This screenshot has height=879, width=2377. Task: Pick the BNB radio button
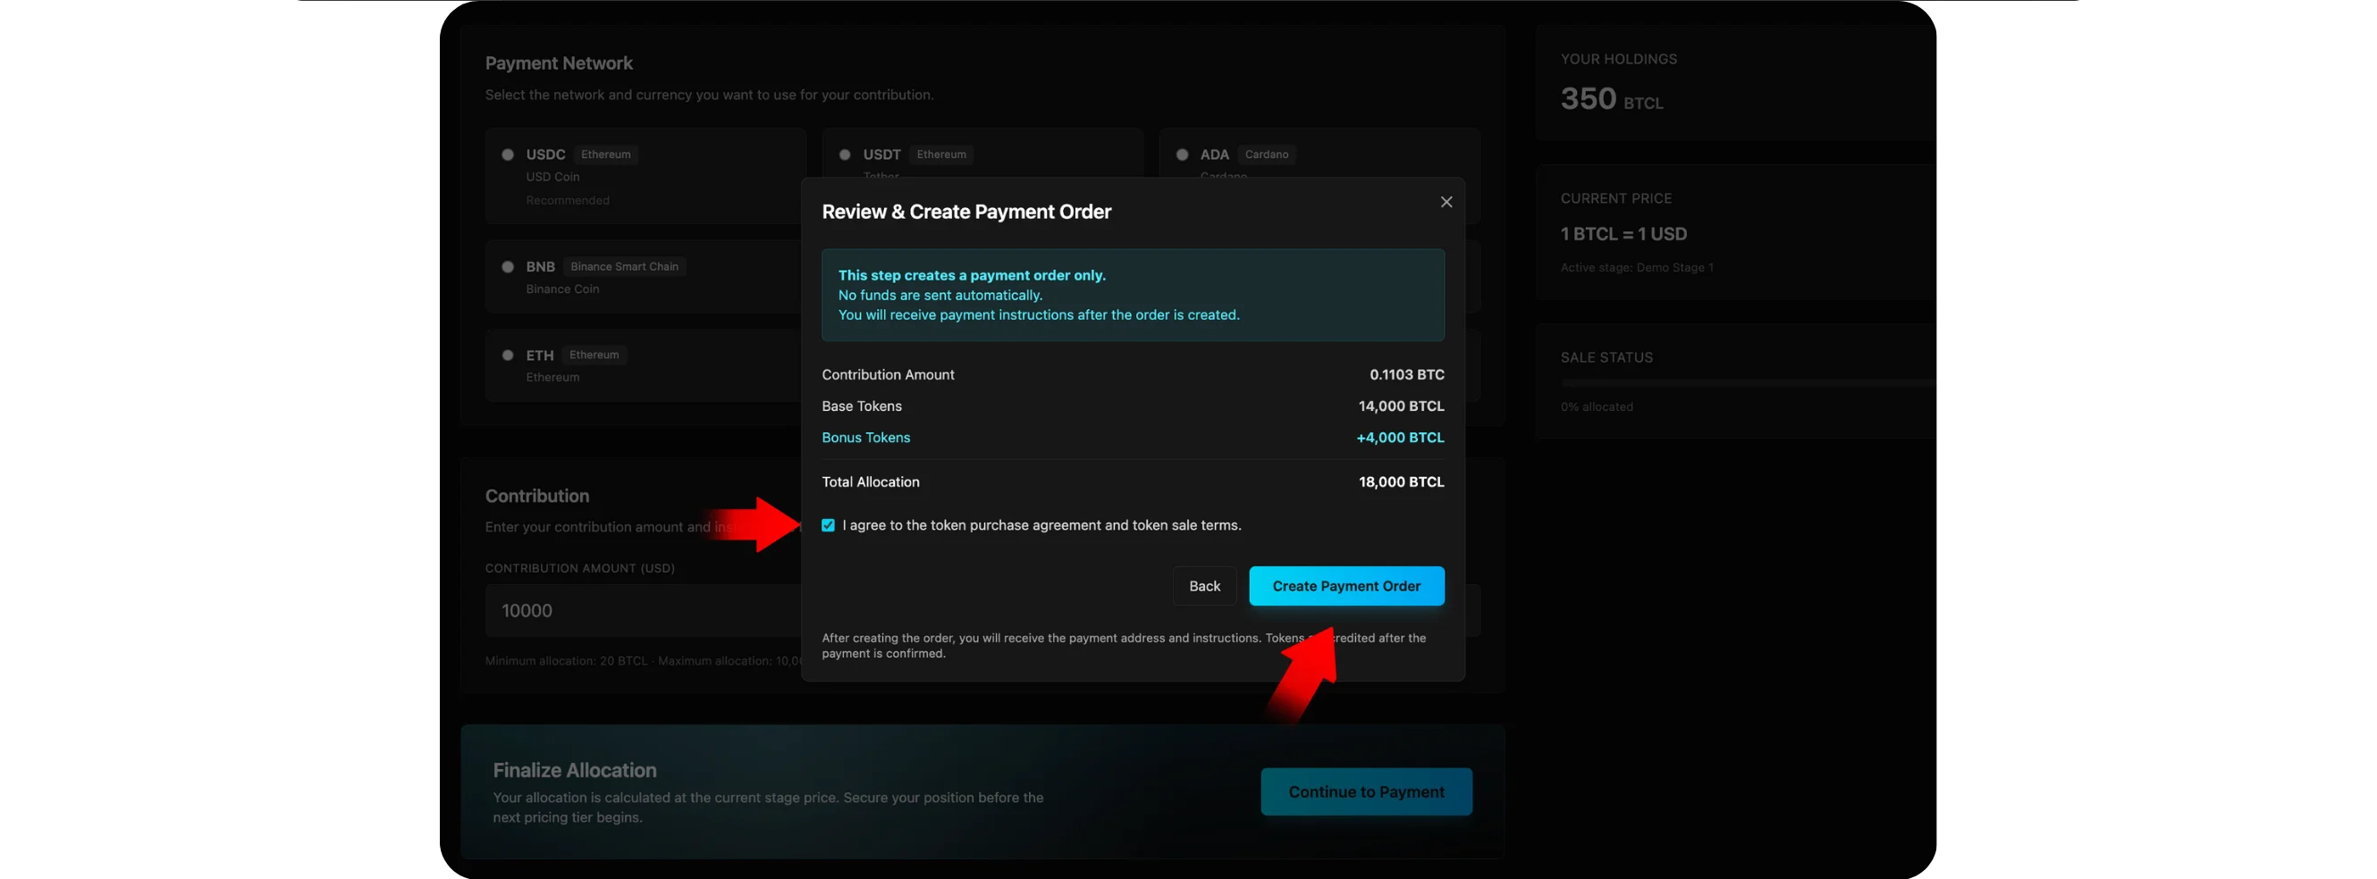pos(508,266)
